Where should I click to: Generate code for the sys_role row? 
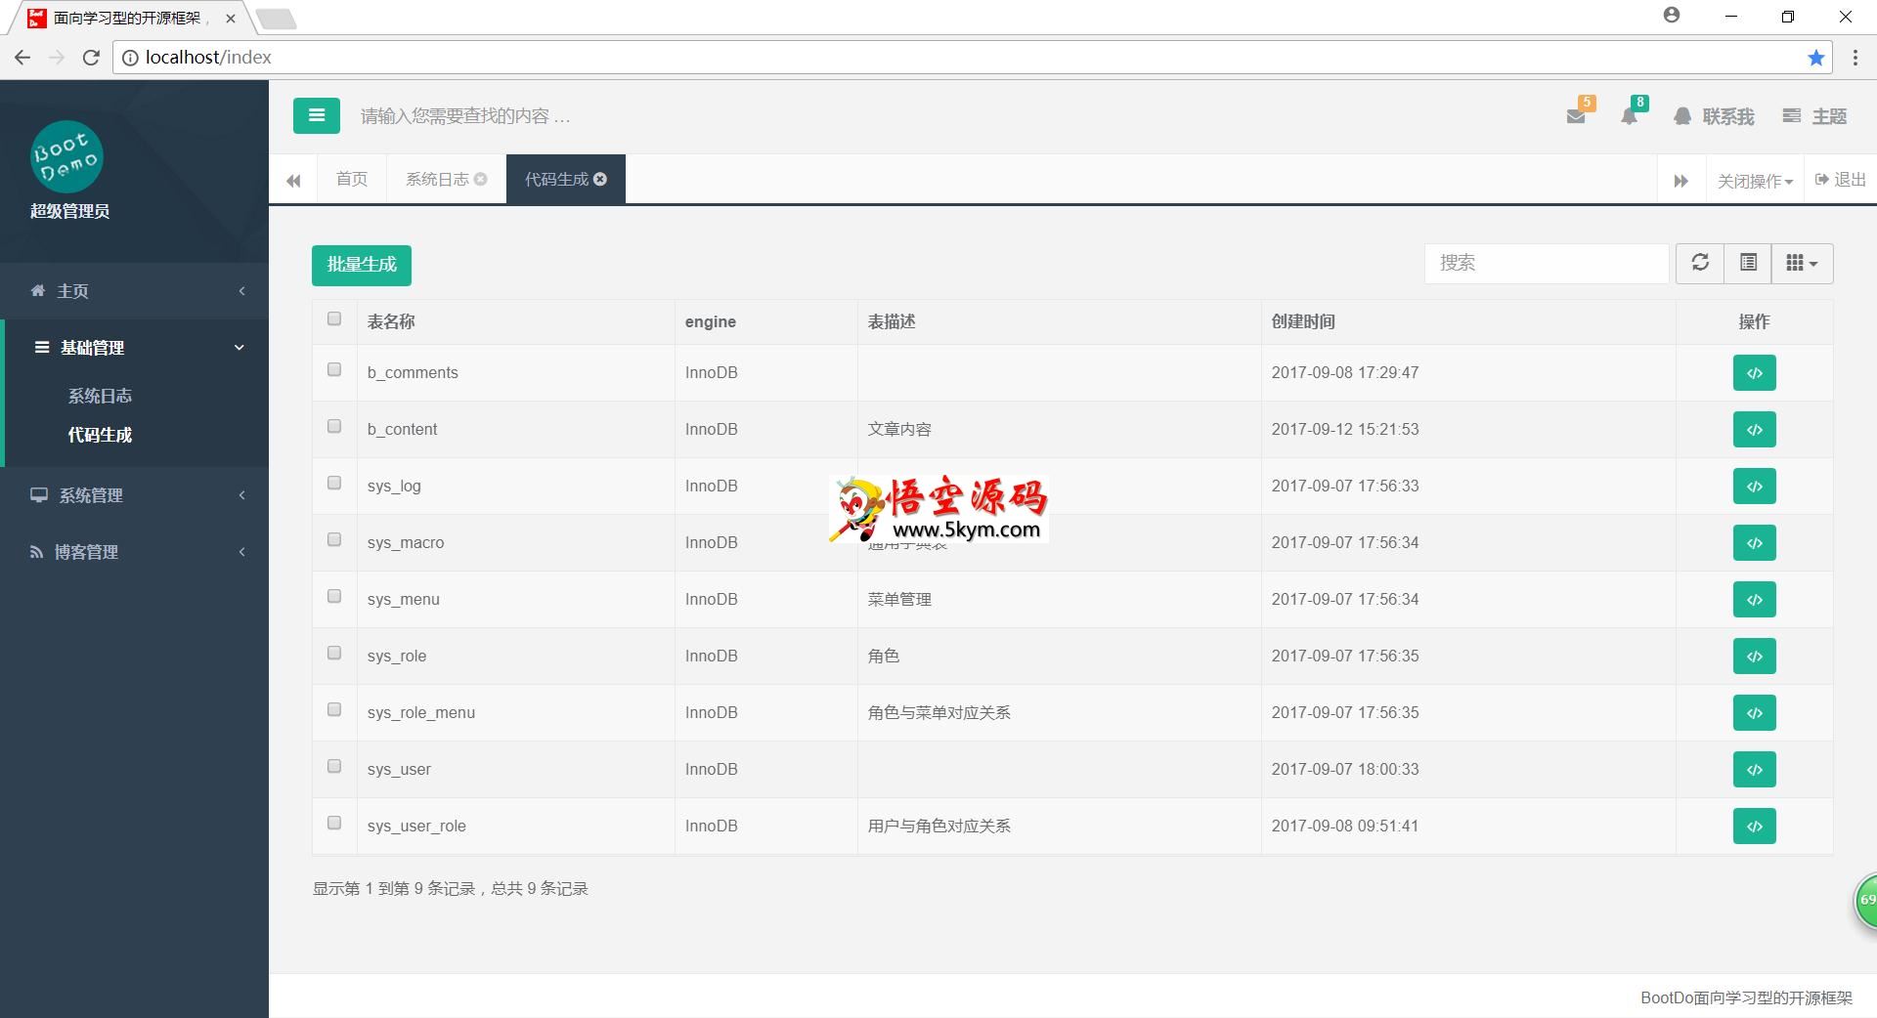click(x=1754, y=656)
